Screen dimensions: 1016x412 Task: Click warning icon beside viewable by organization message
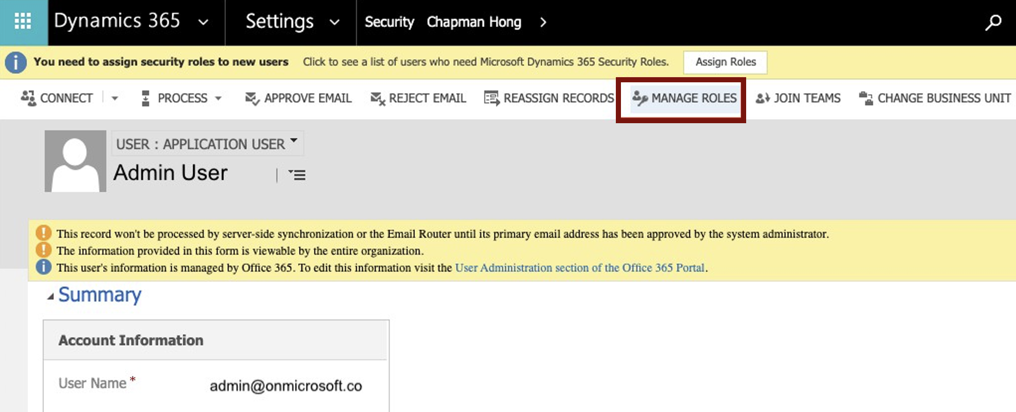[x=43, y=250]
